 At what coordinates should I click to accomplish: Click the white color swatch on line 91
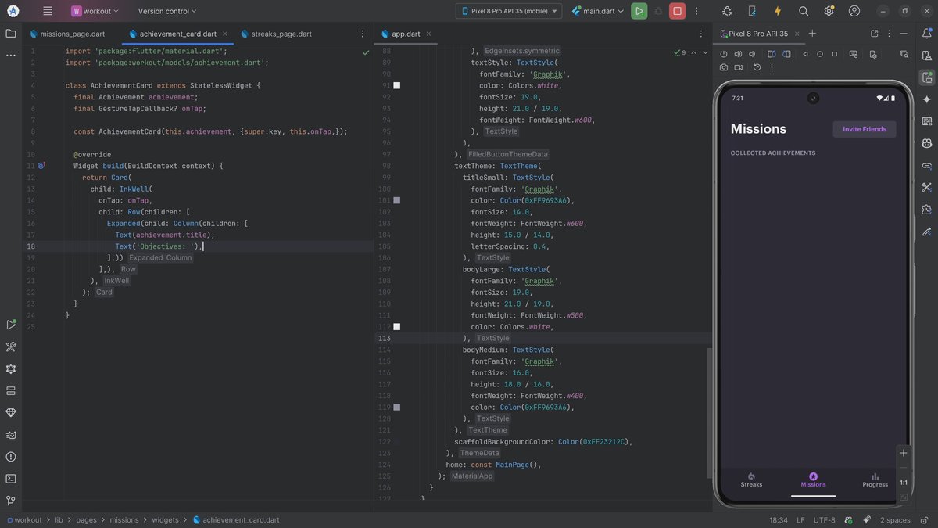[x=397, y=85]
